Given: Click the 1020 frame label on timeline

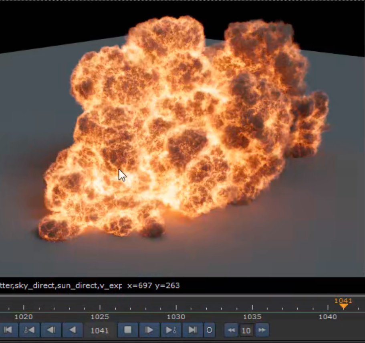Looking at the screenshot, I should click(x=24, y=317).
